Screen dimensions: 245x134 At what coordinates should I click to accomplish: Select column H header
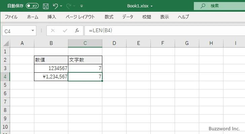(211, 43)
